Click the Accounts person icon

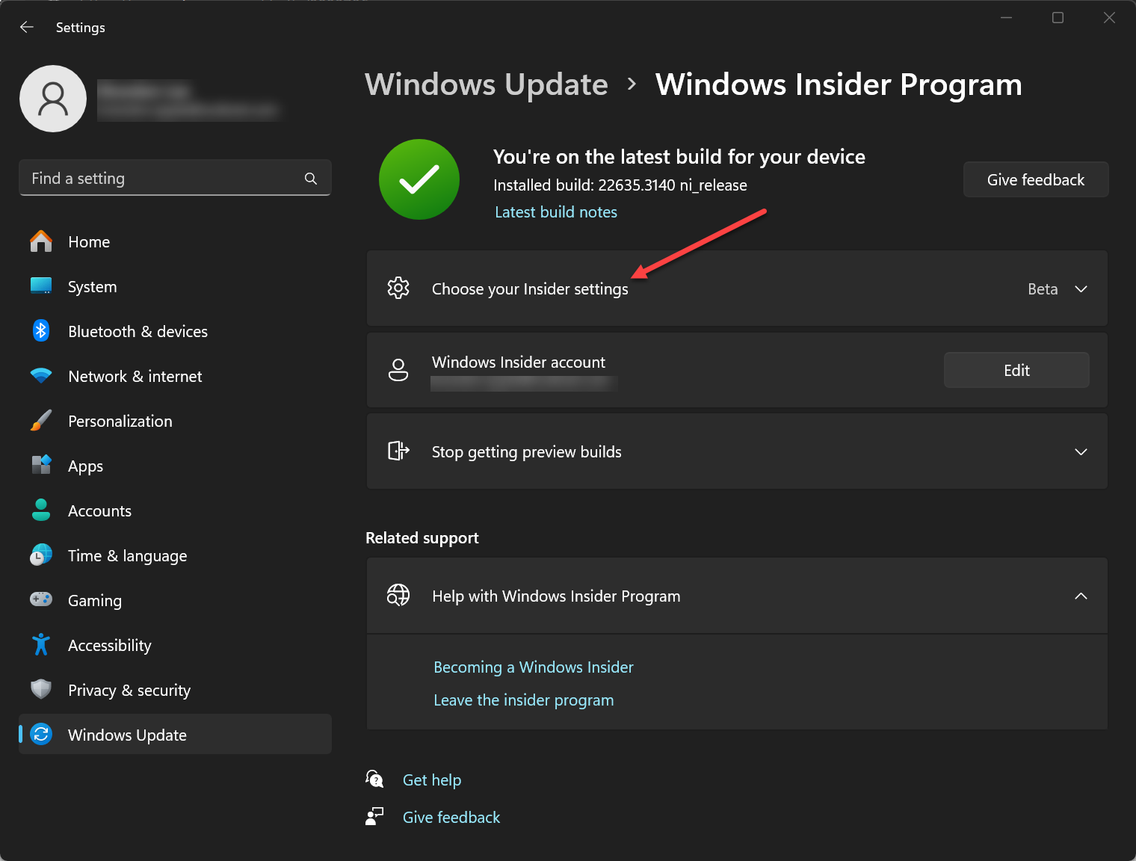coord(41,510)
